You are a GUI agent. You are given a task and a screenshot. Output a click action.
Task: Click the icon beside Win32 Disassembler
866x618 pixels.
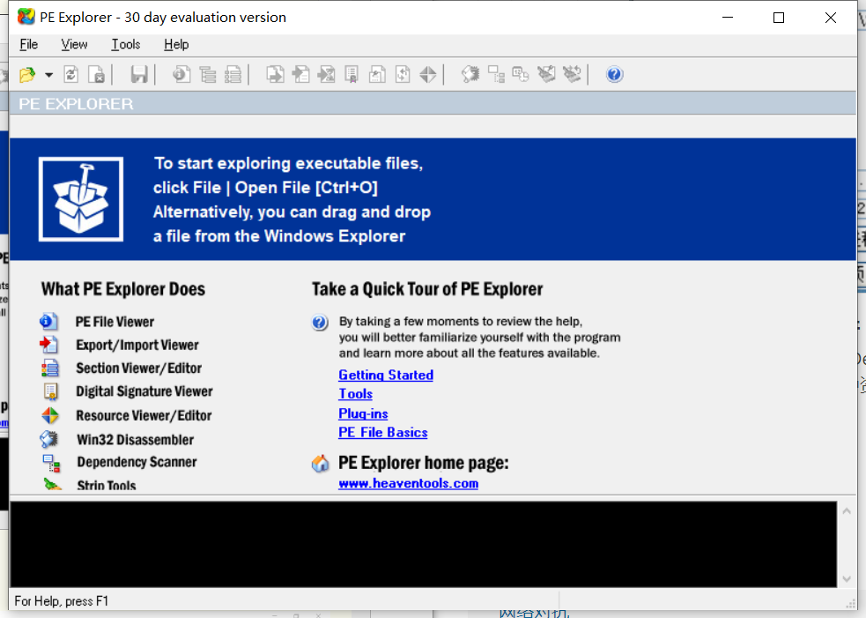tap(49, 439)
